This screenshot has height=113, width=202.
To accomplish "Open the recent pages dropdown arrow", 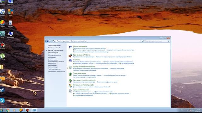I will [x=52, y=41].
